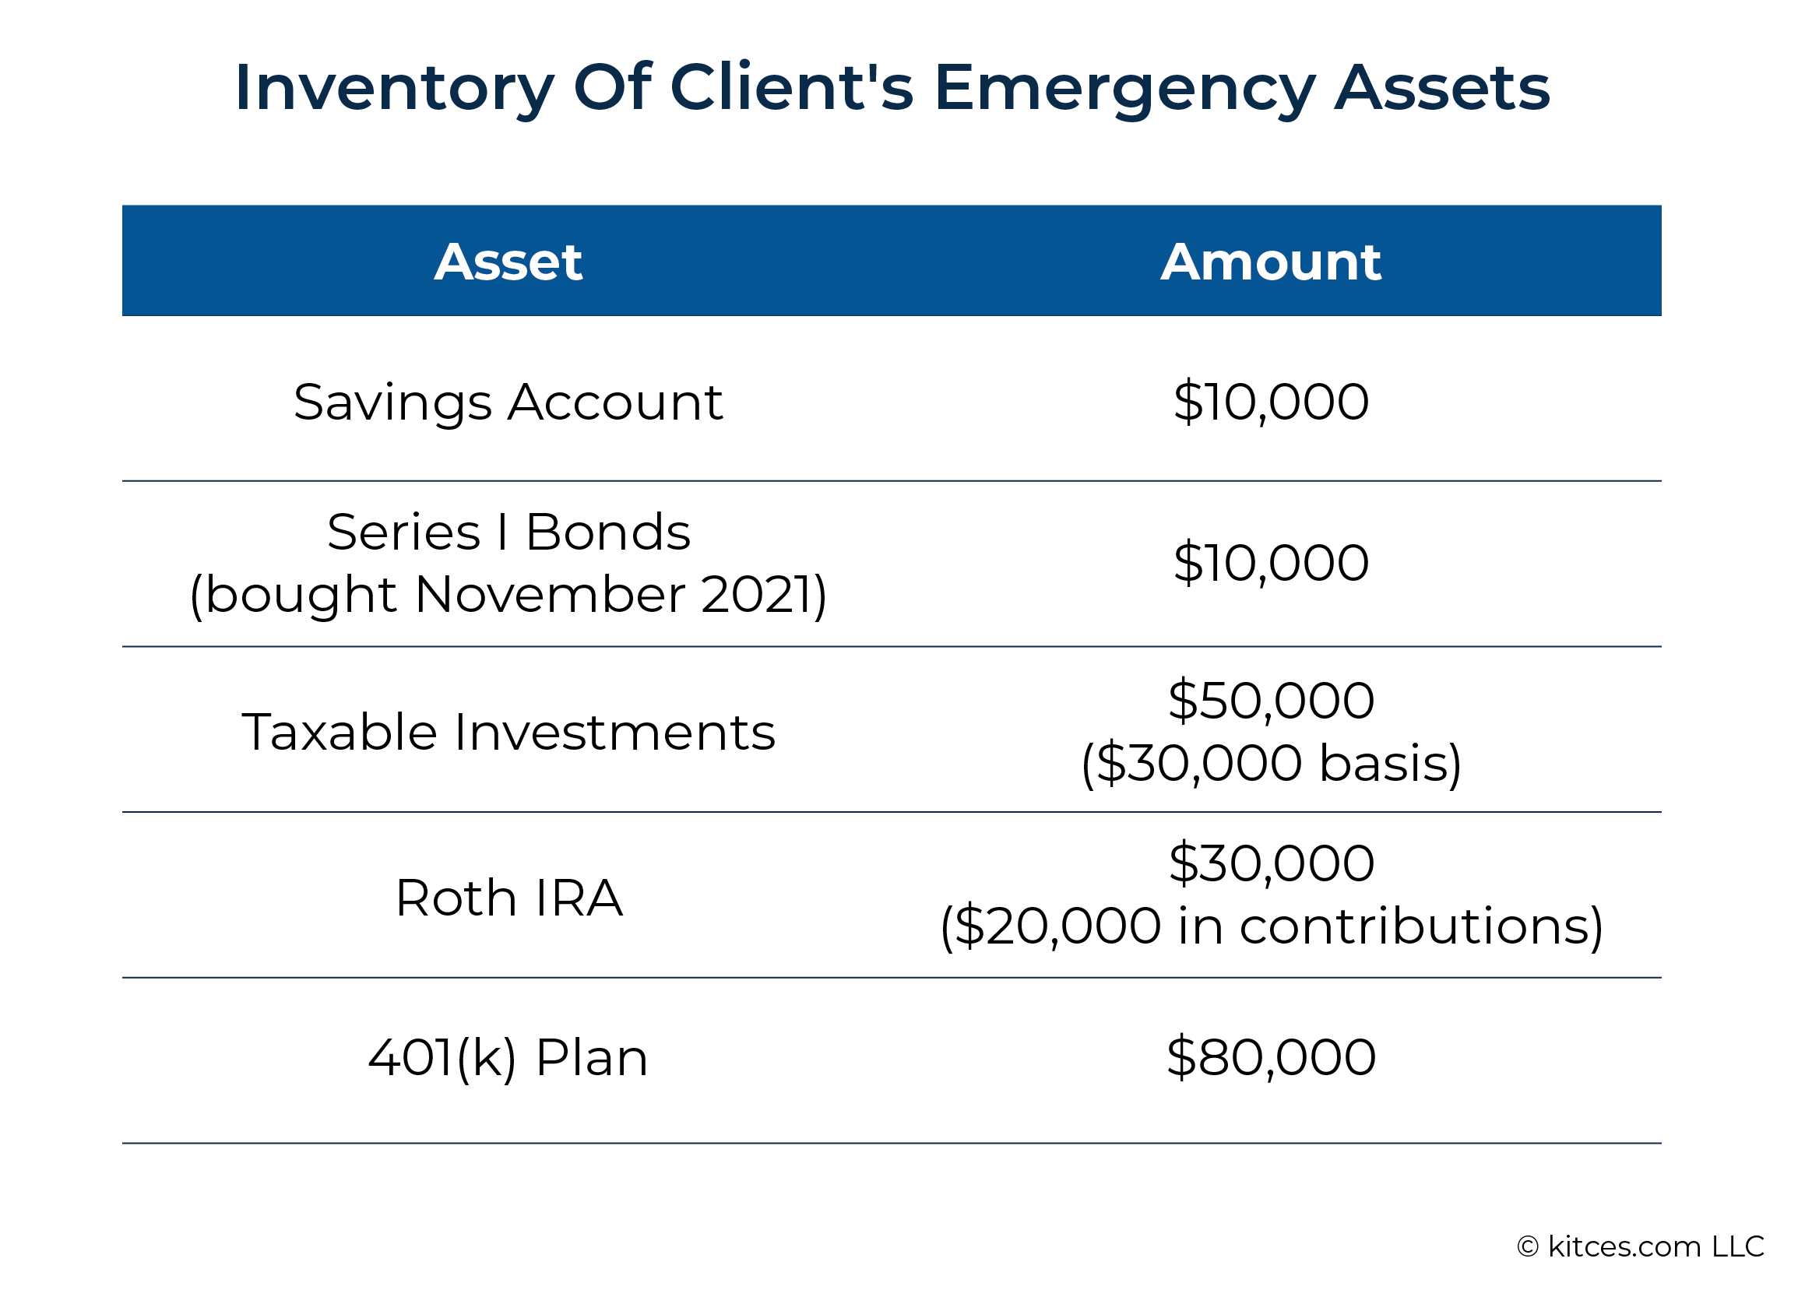Select the 401(k) Plan row label
The image size is (1798, 1290).
[x=508, y=1059]
